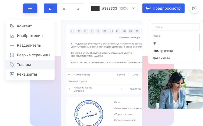Select Изображение in the block menu
Viewport: 203px width, 126px height.
30,36
